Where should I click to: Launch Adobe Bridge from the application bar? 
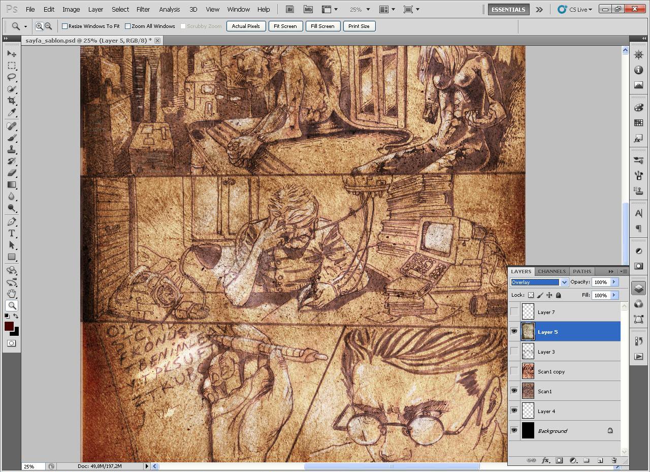(x=289, y=9)
